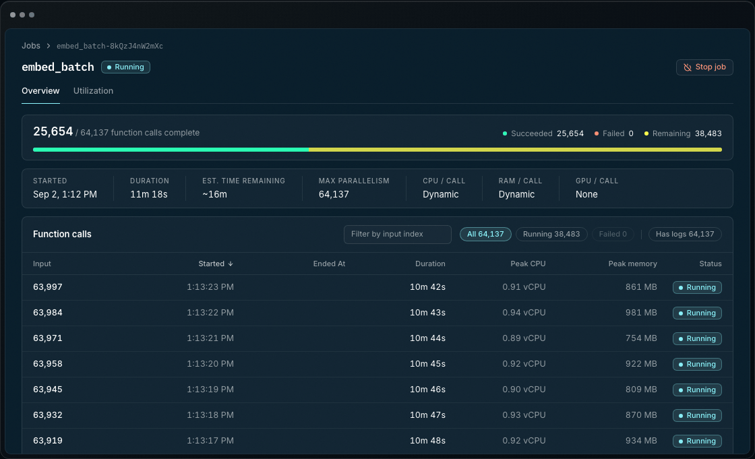Open the Jobs breadcrumb link
The height and width of the screenshot is (459, 755).
(x=31, y=46)
